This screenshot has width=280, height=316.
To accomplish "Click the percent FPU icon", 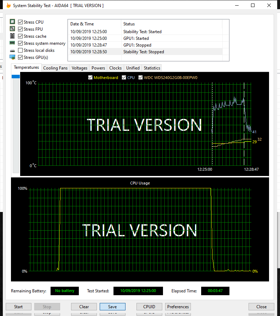I will tap(12, 29).
